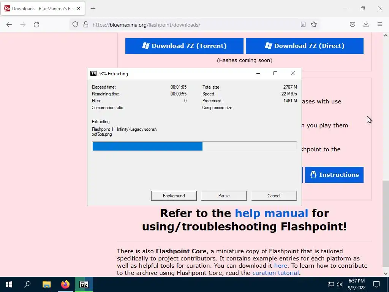Switch to Firefox in the taskbar
389x292 pixels.
65,284
